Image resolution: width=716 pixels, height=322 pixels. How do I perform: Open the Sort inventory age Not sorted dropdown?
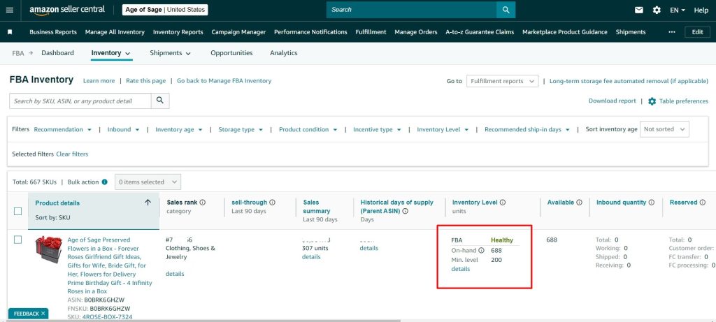pyautogui.click(x=664, y=129)
